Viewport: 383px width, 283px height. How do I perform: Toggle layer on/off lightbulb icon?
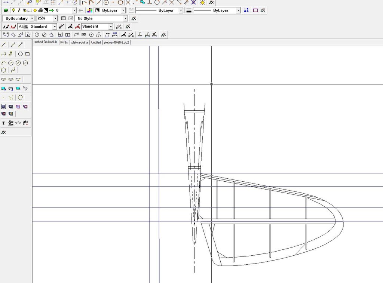(x=13, y=10)
